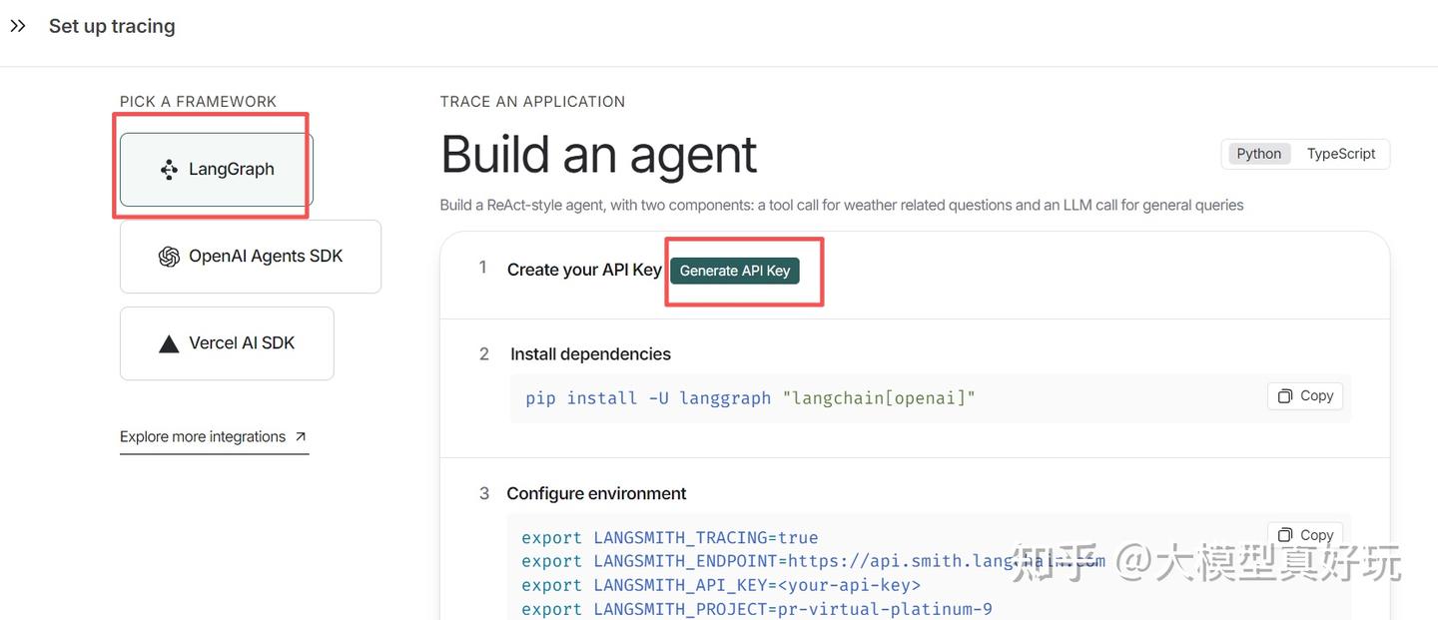This screenshot has width=1438, height=620.
Task: Select the Python language tab
Action: tap(1258, 153)
